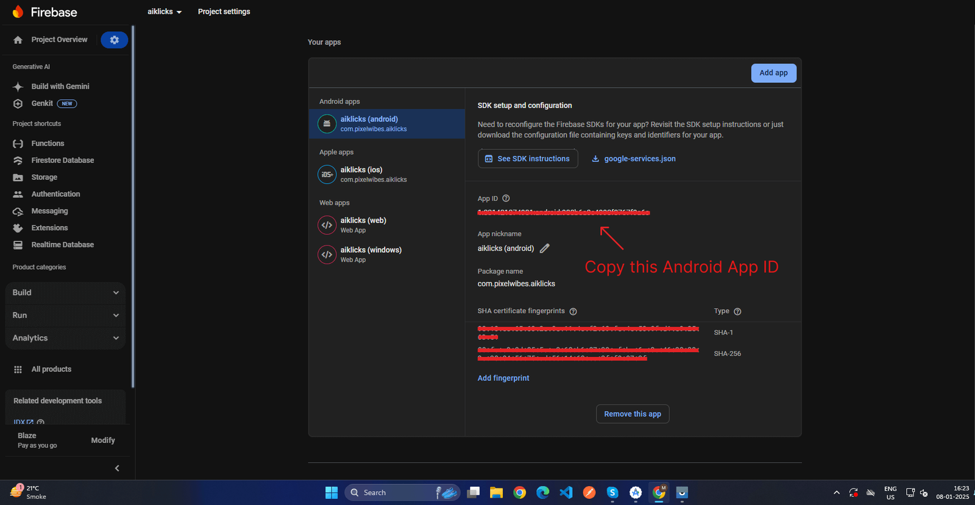
Task: Open Authentication in project shortcuts
Action: coord(55,194)
